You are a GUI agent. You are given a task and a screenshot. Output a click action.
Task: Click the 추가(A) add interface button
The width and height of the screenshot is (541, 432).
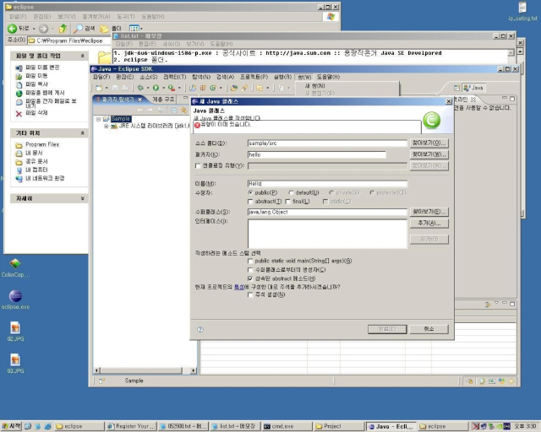(429, 224)
